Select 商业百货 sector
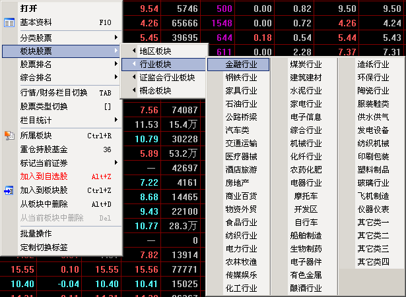Image resolution: width=406 pixels, height=297 pixels. pos(241,196)
